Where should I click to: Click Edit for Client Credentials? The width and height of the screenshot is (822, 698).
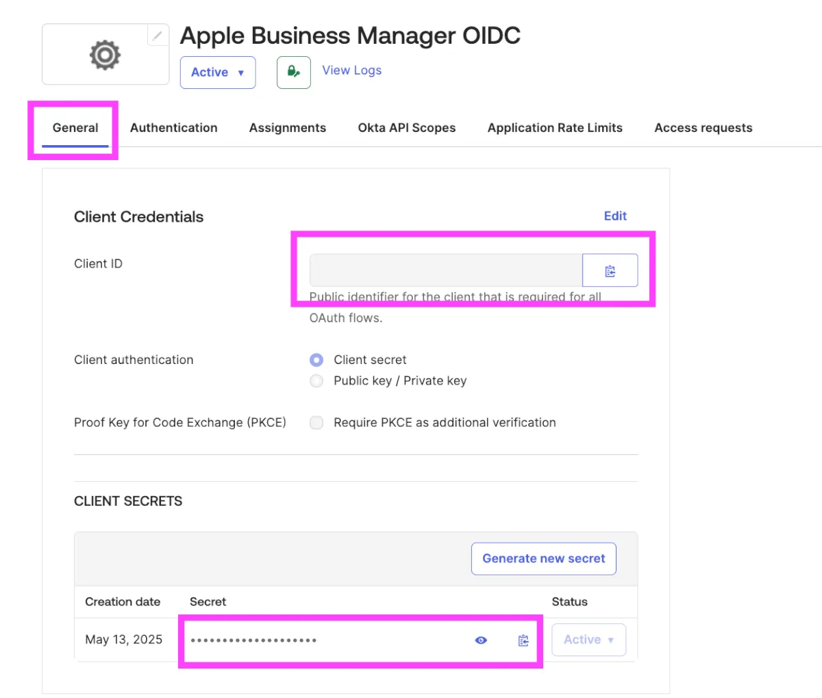615,216
